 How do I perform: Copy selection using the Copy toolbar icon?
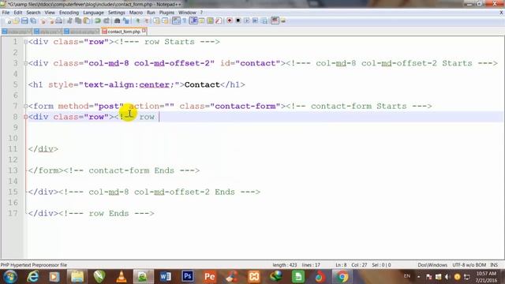pyautogui.click(x=78, y=21)
